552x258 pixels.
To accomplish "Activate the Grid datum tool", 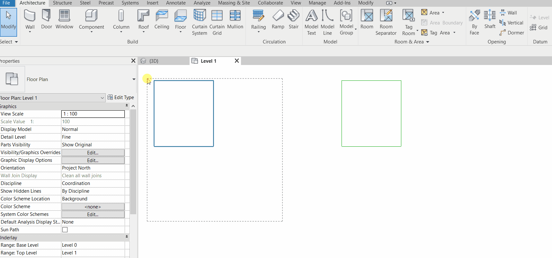I will click(539, 28).
